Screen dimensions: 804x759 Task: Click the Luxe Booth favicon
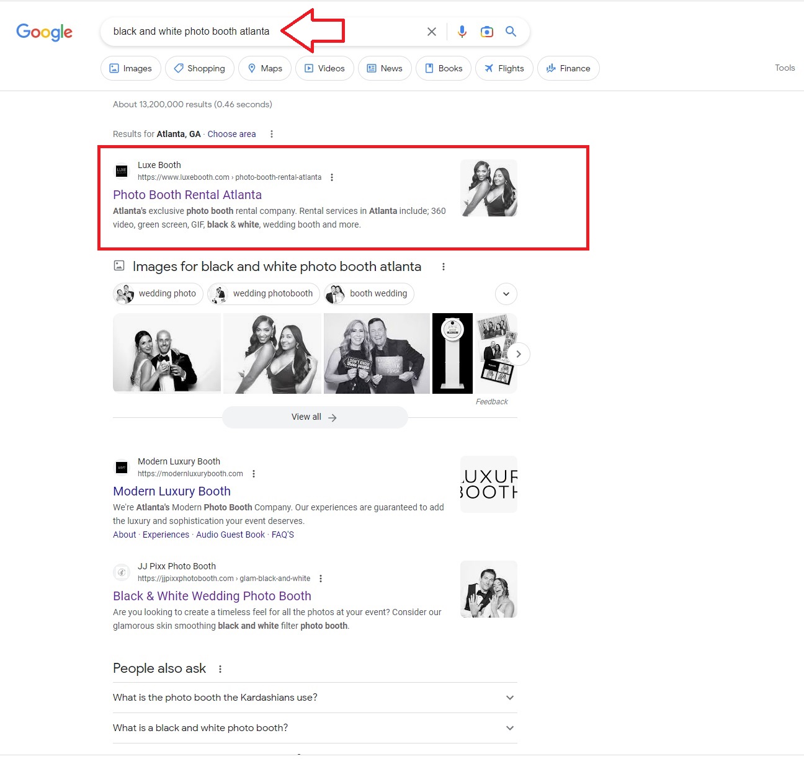pyautogui.click(x=122, y=171)
